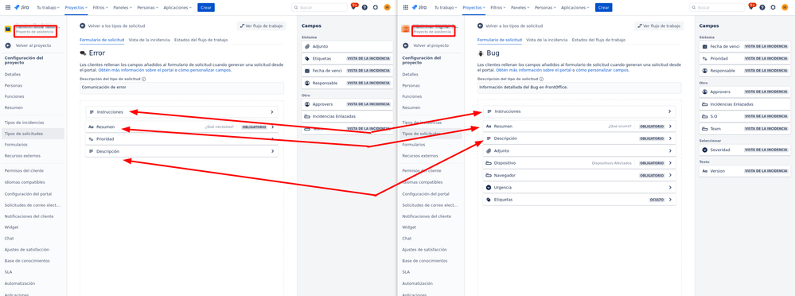This screenshot has height=296, width=795.
Task: Select S.O field in Bug page Campos
Action: (x=744, y=116)
